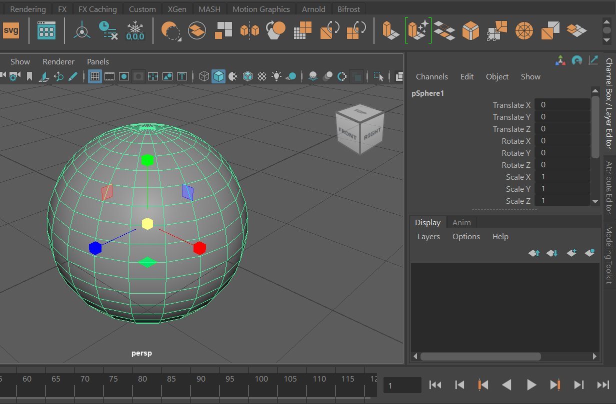Open the Help menu in Layer Editor
Screen dimensions: 616x404
(x=500, y=237)
